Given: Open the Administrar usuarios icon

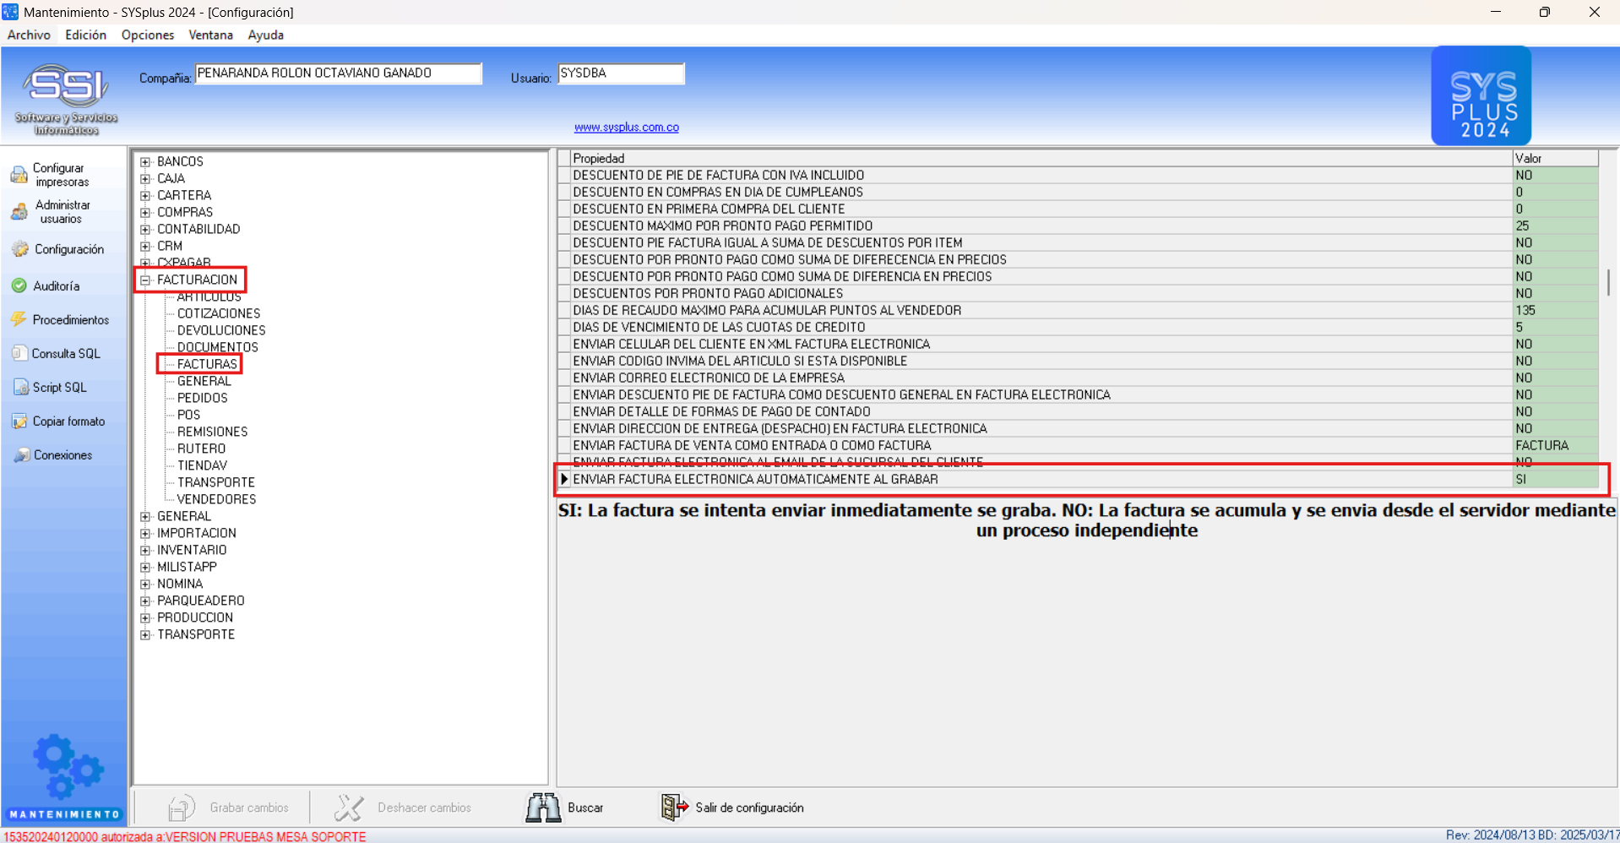Looking at the screenshot, I should click(x=19, y=212).
